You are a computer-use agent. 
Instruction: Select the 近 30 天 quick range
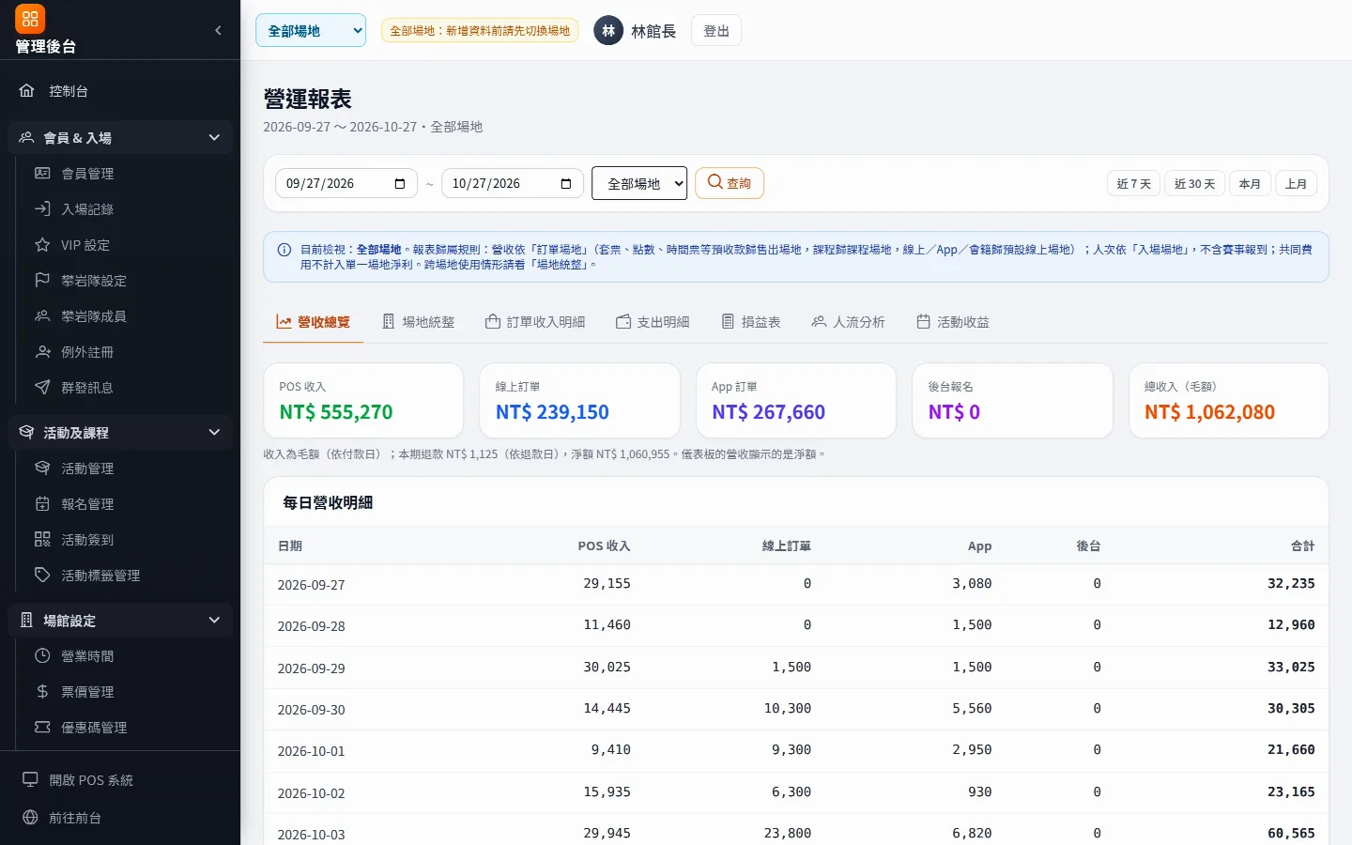click(1195, 184)
